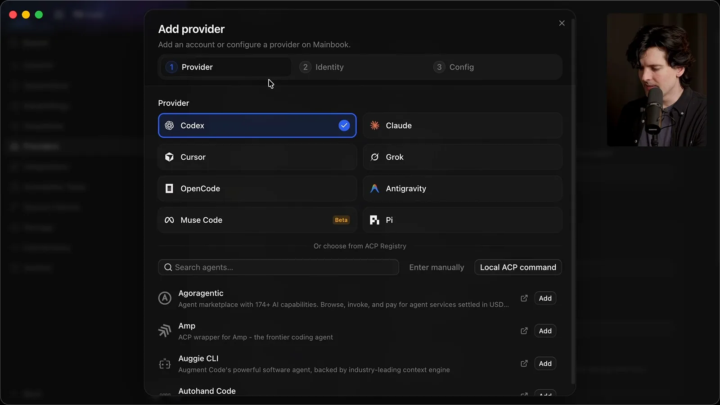Click the Cursor cube icon
This screenshot has width=720, height=405.
point(169,157)
